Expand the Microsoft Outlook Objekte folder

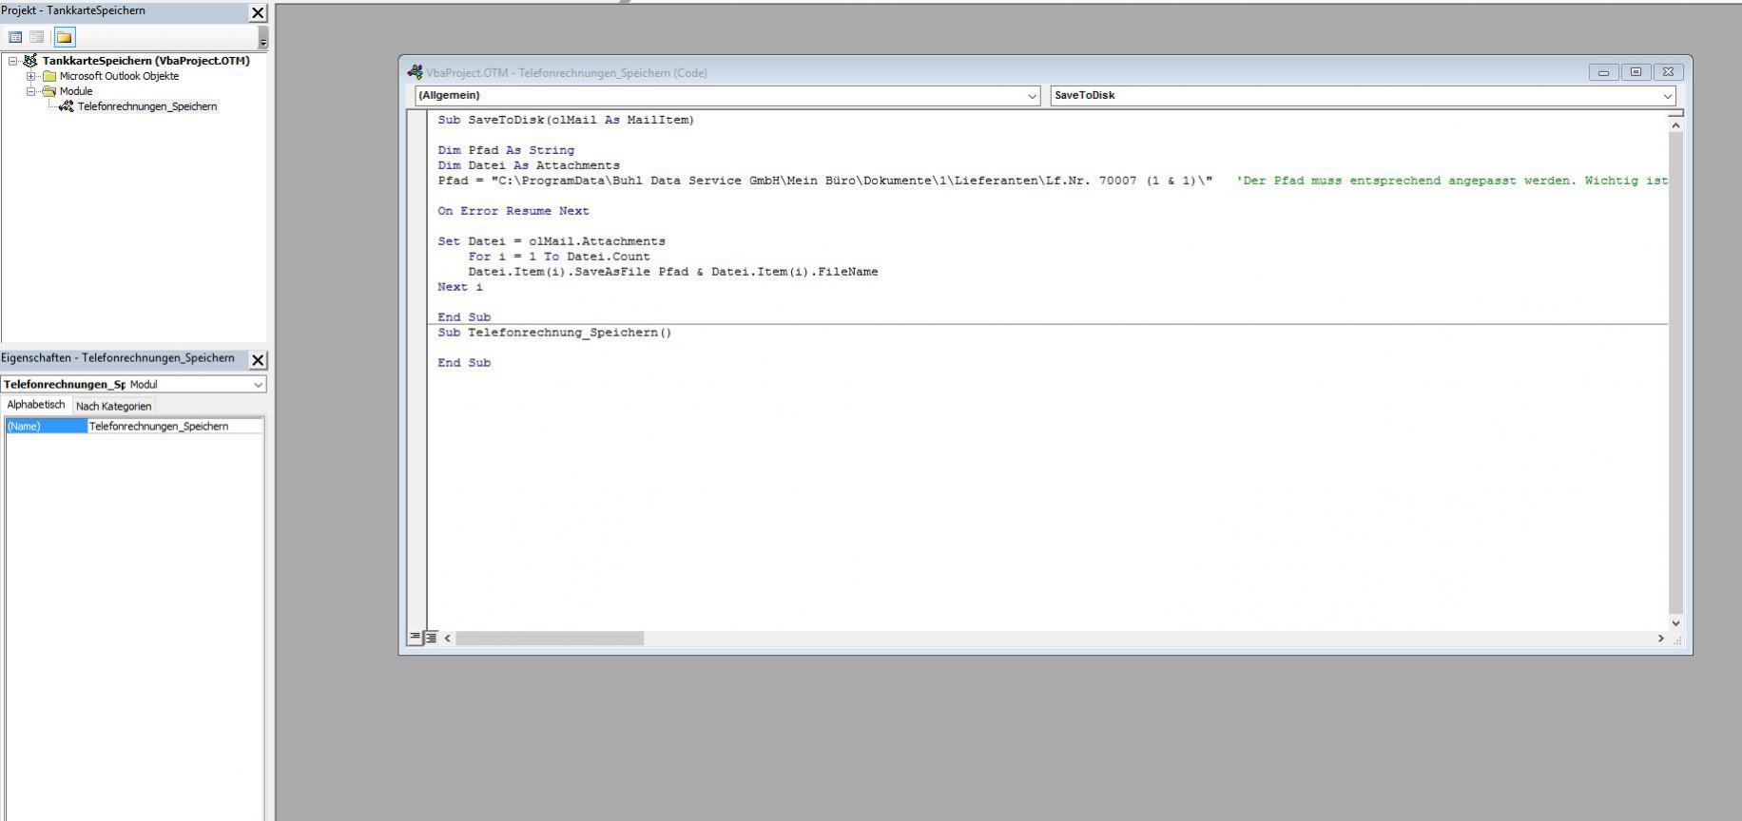tap(30, 76)
